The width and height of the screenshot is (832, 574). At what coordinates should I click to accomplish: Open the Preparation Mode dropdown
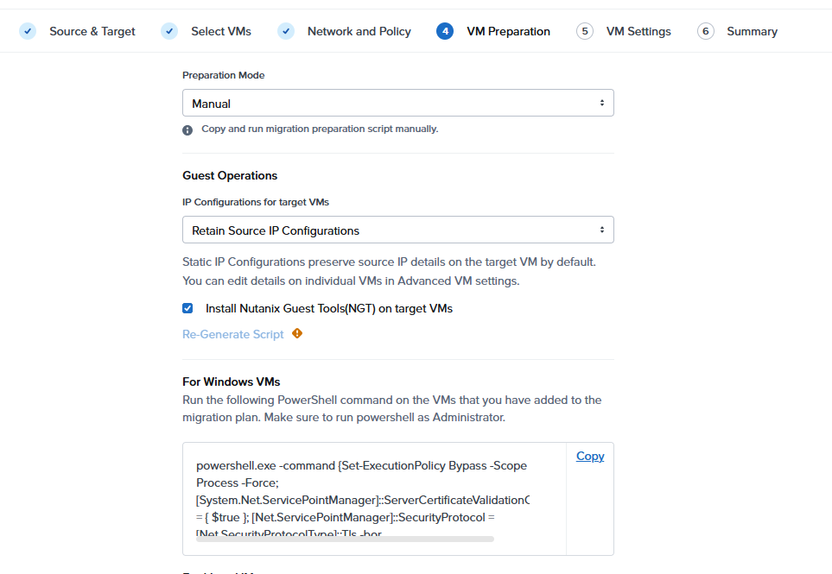pyautogui.click(x=397, y=104)
